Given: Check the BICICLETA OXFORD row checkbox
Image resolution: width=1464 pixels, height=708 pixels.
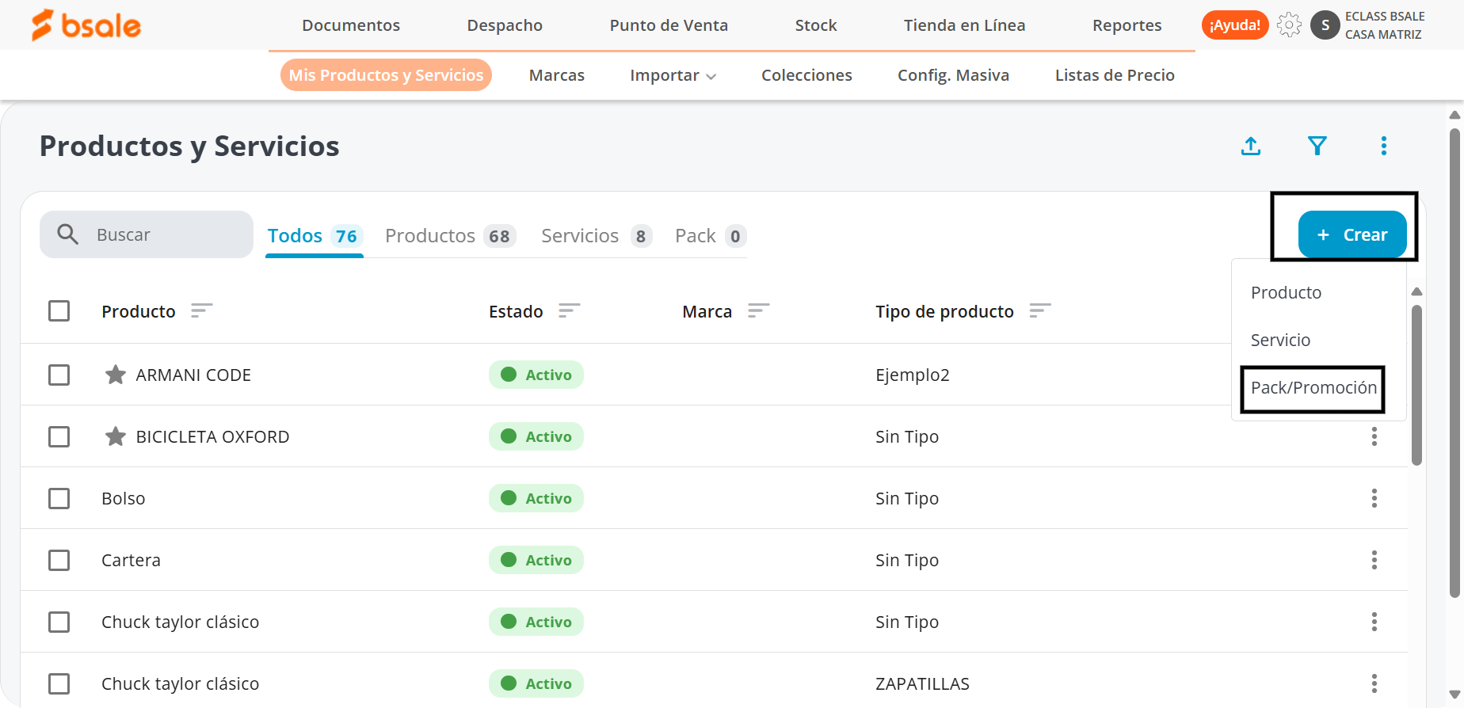Looking at the screenshot, I should pos(59,436).
